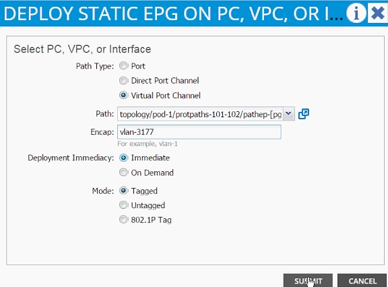Choose On Demand deployment immediacy
The width and height of the screenshot is (388, 287).
[123, 172]
